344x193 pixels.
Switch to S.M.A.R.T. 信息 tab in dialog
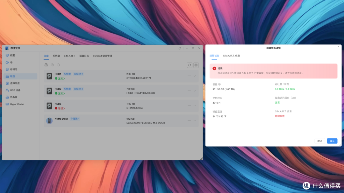[x=232, y=56]
